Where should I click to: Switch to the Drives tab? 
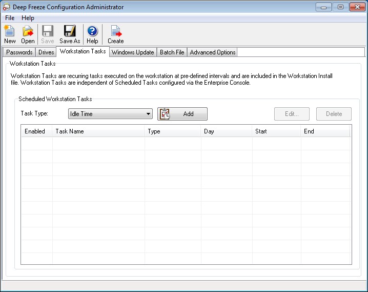pyautogui.click(x=46, y=52)
